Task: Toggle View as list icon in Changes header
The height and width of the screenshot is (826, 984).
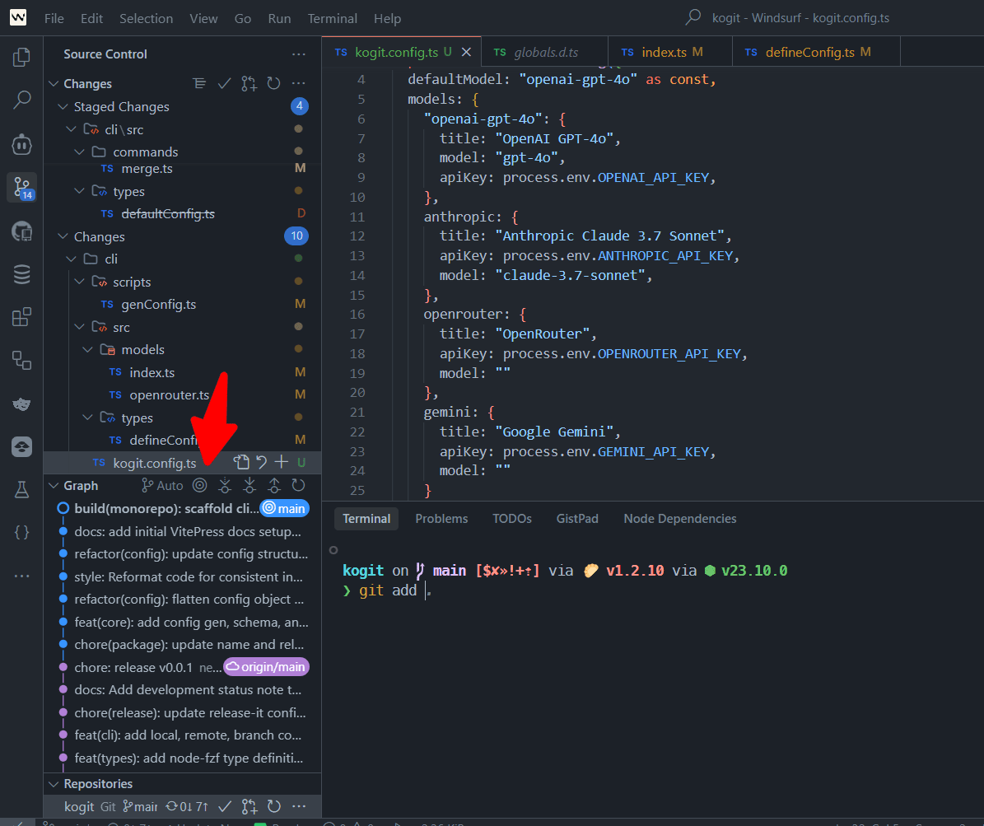Action: [199, 83]
